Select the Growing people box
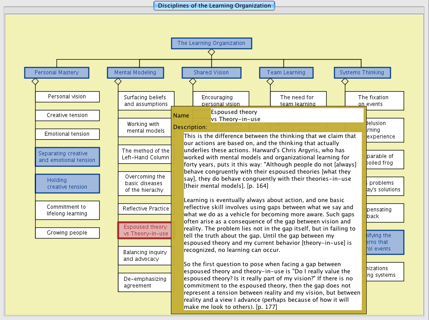429x320 pixels. tap(67, 232)
